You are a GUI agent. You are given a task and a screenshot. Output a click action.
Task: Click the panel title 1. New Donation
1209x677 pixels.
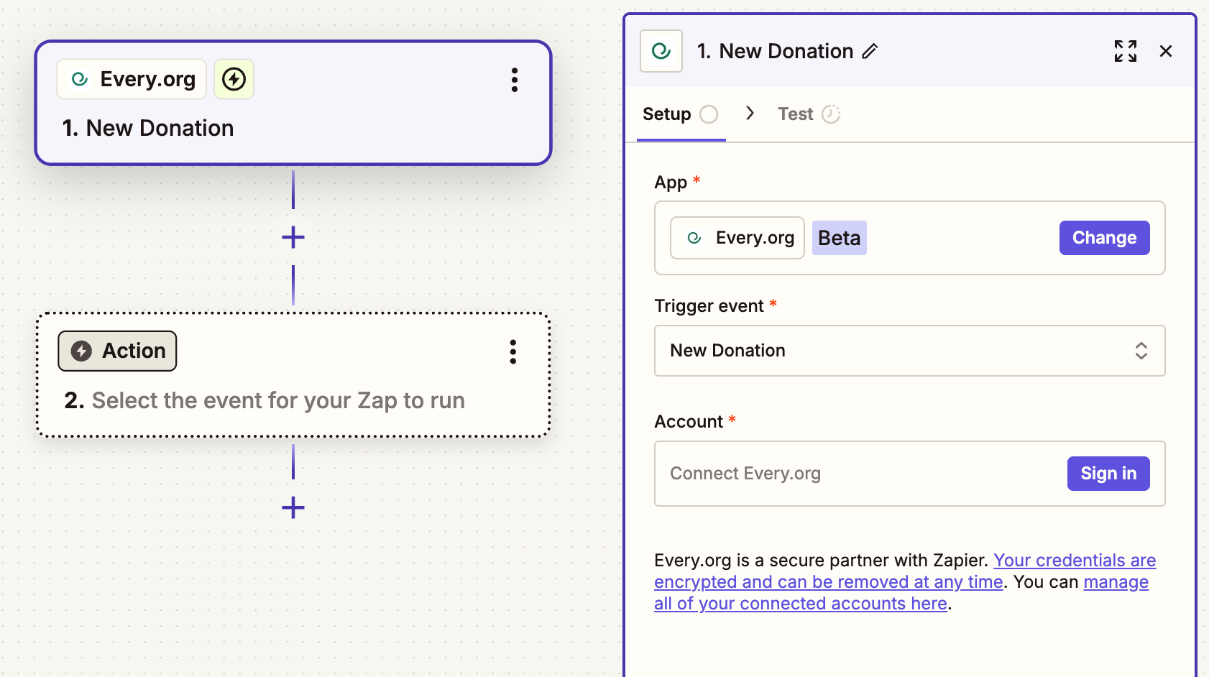pyautogui.click(x=775, y=51)
